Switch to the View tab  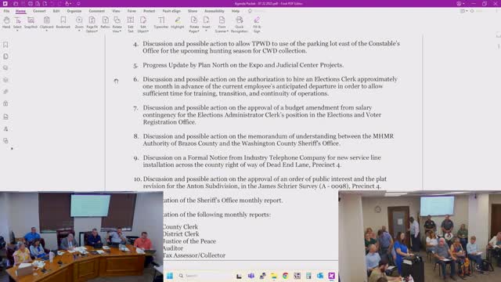[116, 11]
